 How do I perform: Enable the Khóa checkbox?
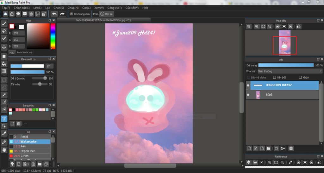coord(300,77)
